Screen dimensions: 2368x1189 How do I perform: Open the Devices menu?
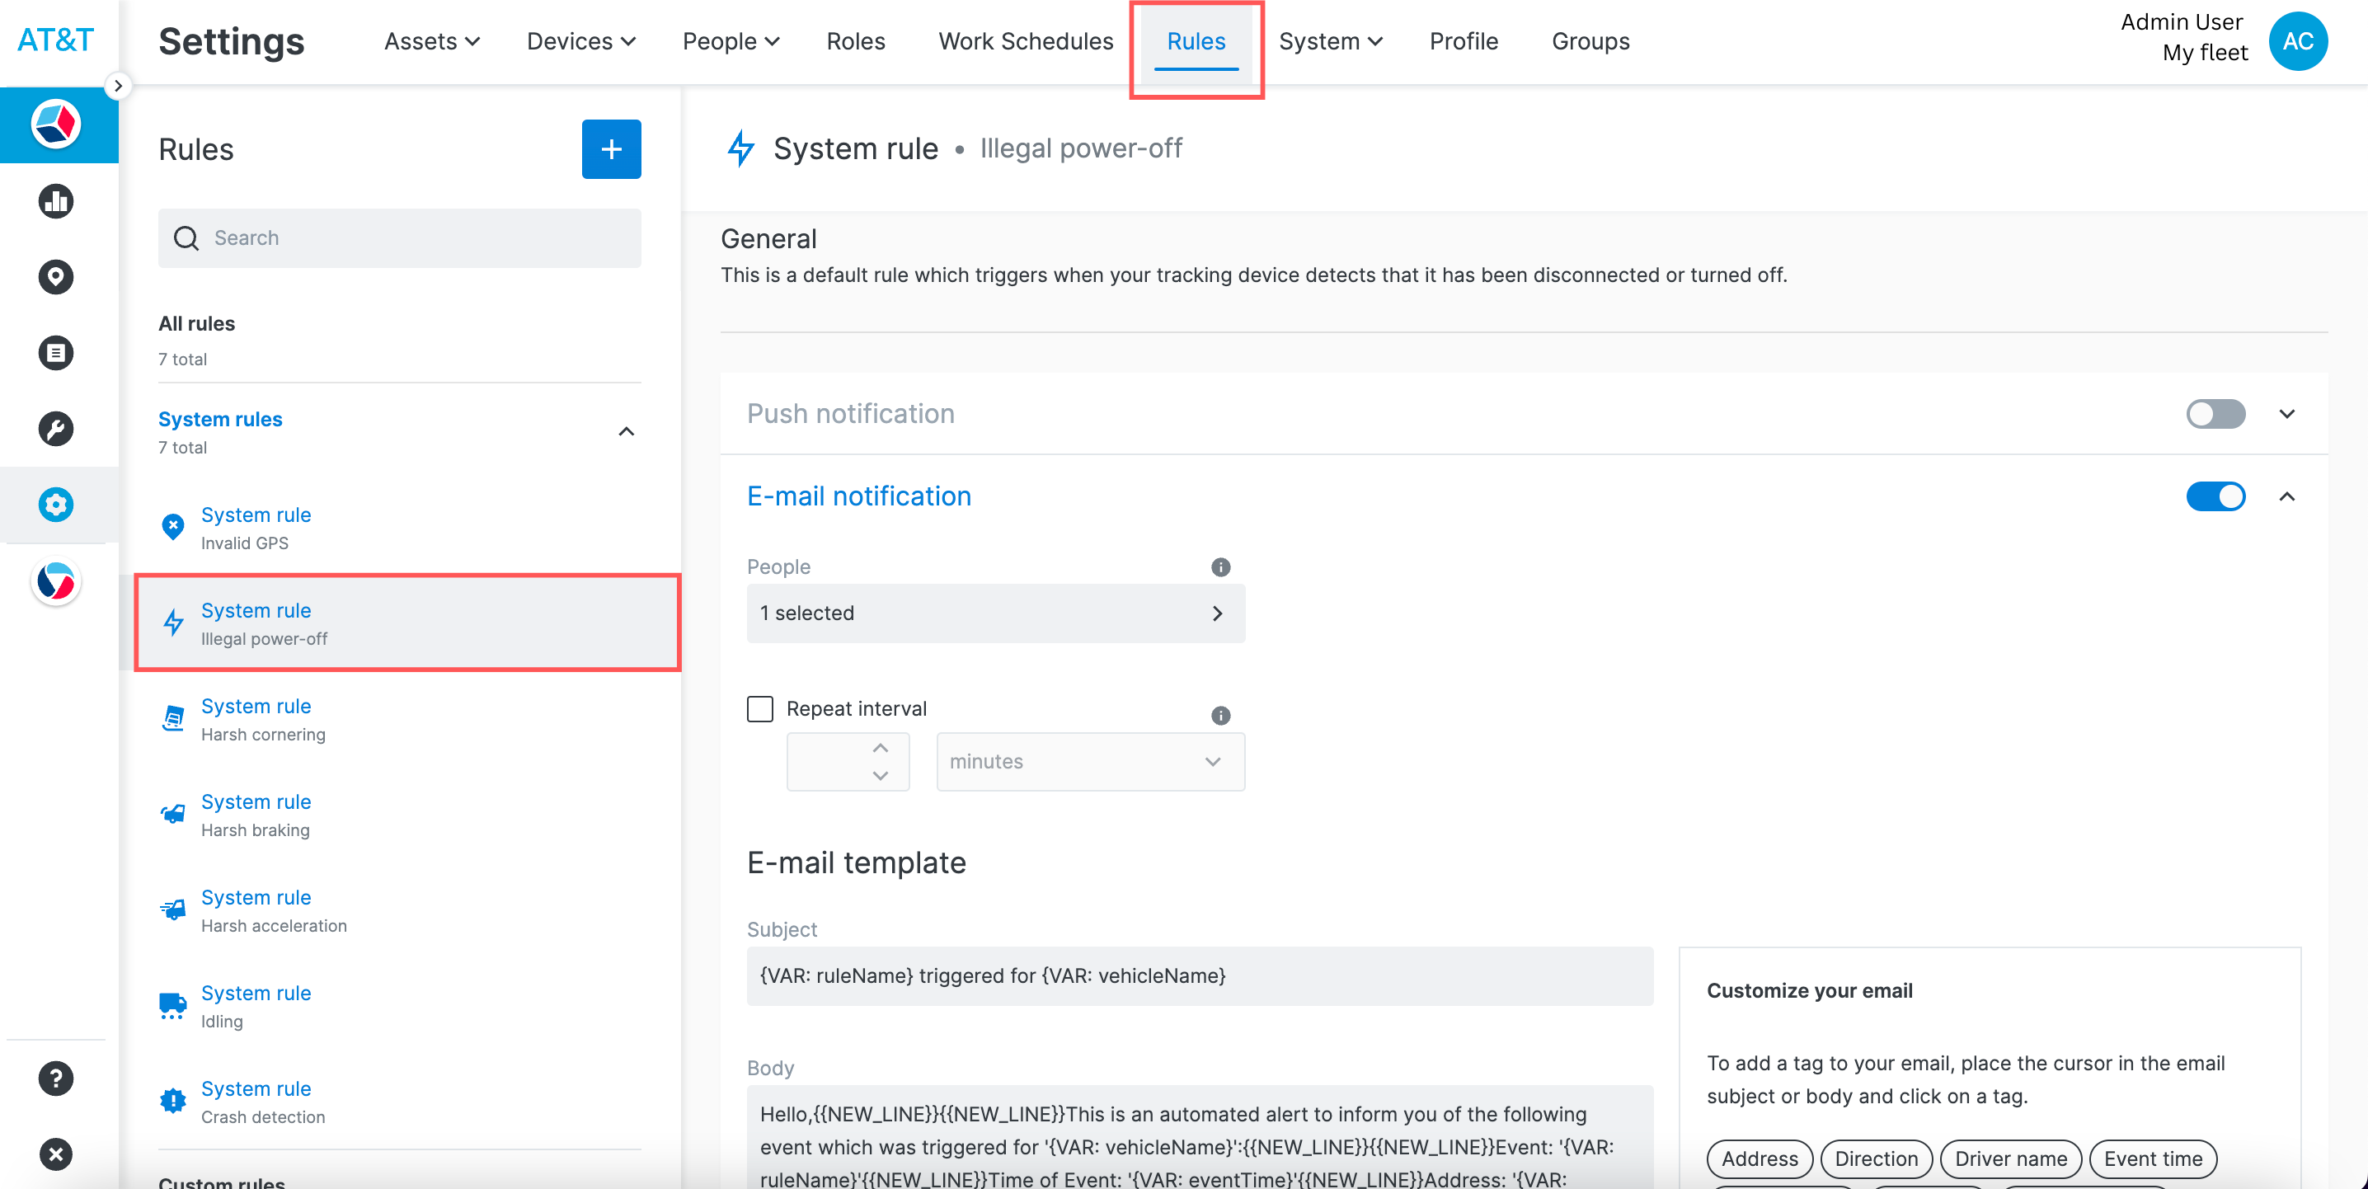tap(581, 41)
